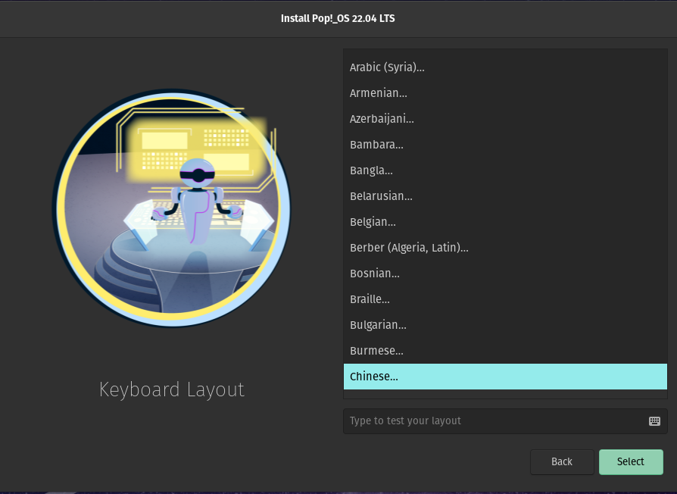Viewport: 677px width, 494px height.
Task: Pick the Bangla layout entry
Action: [x=505, y=170]
